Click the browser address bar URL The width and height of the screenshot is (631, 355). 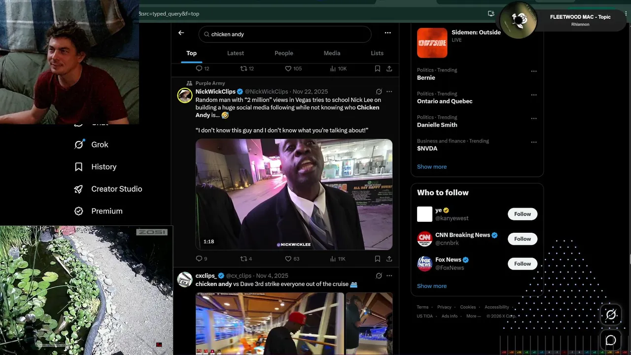pyautogui.click(x=169, y=14)
